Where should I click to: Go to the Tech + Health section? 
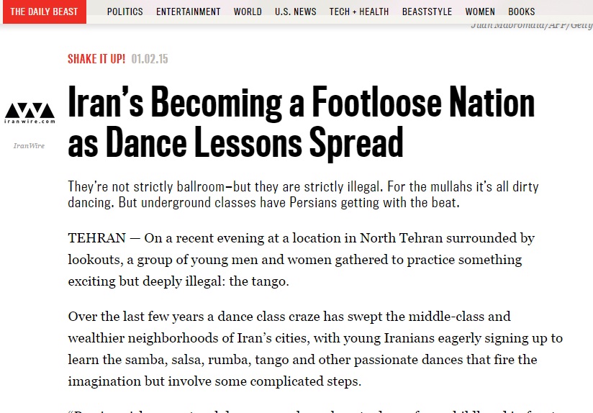[x=359, y=12]
